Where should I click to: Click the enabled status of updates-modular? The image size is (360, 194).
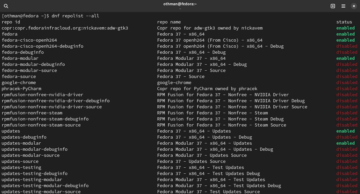346,143
